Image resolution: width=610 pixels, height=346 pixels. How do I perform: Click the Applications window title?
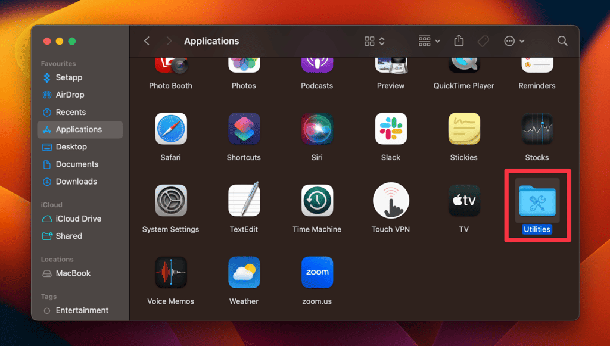(211, 41)
